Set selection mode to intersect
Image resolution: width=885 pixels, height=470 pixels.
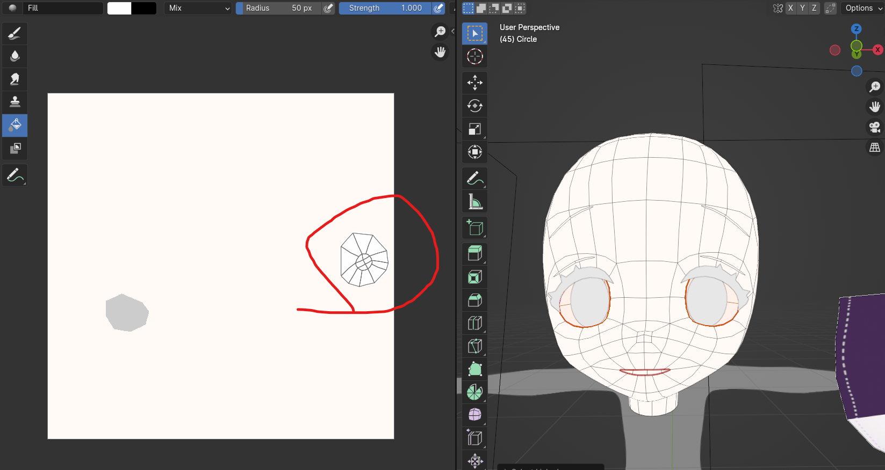tap(520, 8)
